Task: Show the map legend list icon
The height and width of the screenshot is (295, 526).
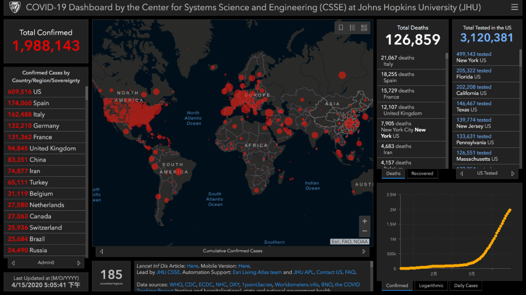Action: [353, 28]
